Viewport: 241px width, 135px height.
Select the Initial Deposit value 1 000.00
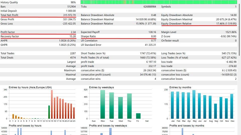71,11
